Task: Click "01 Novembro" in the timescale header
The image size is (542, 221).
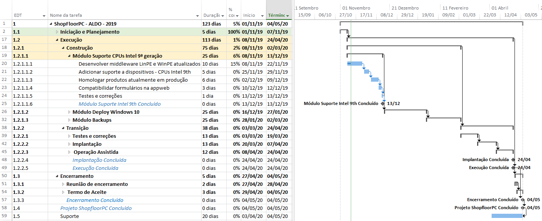Action: tap(356, 8)
